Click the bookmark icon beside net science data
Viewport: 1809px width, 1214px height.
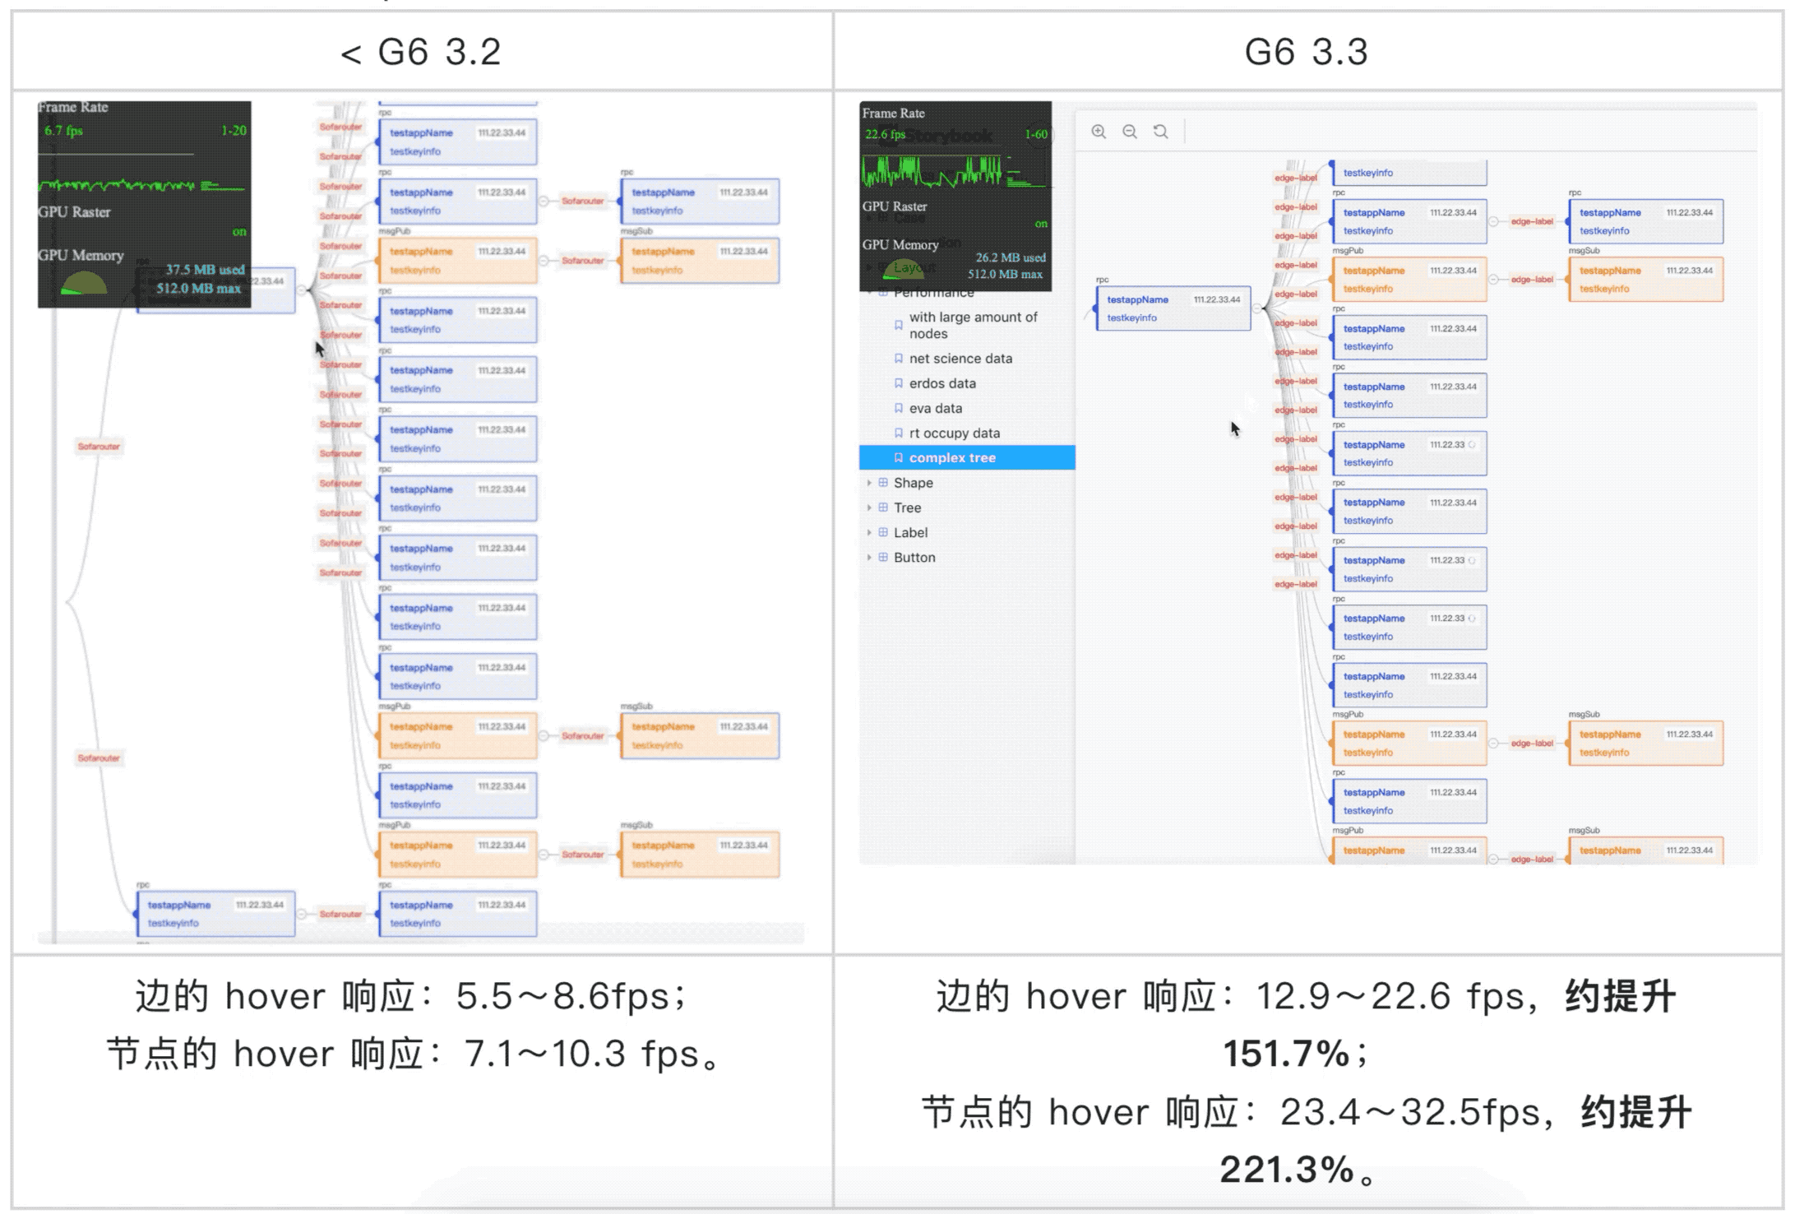click(x=898, y=358)
